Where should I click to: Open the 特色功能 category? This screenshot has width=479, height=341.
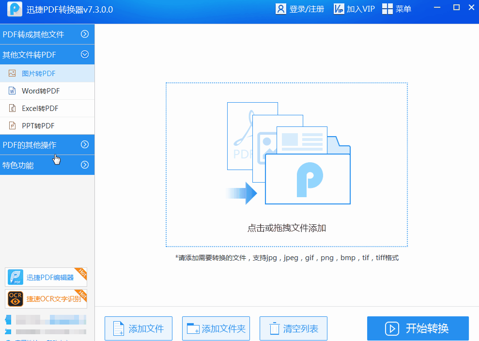click(x=47, y=165)
